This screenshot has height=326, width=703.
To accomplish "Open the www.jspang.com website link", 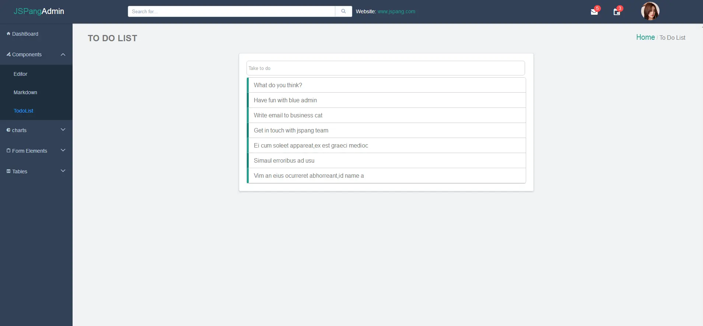I will [396, 11].
